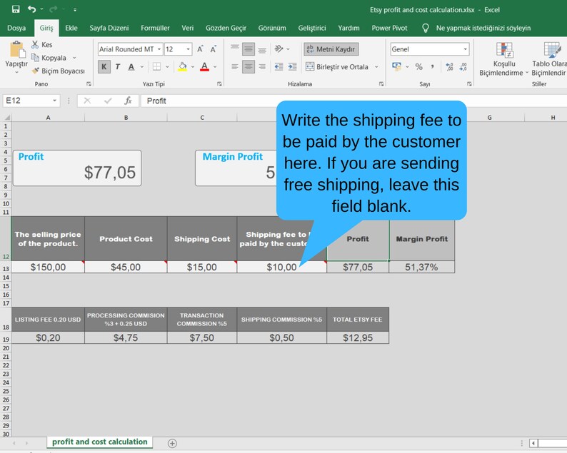The height and width of the screenshot is (453, 567).
Task: Click the Yapıştır paste icon
Action: click(17, 49)
